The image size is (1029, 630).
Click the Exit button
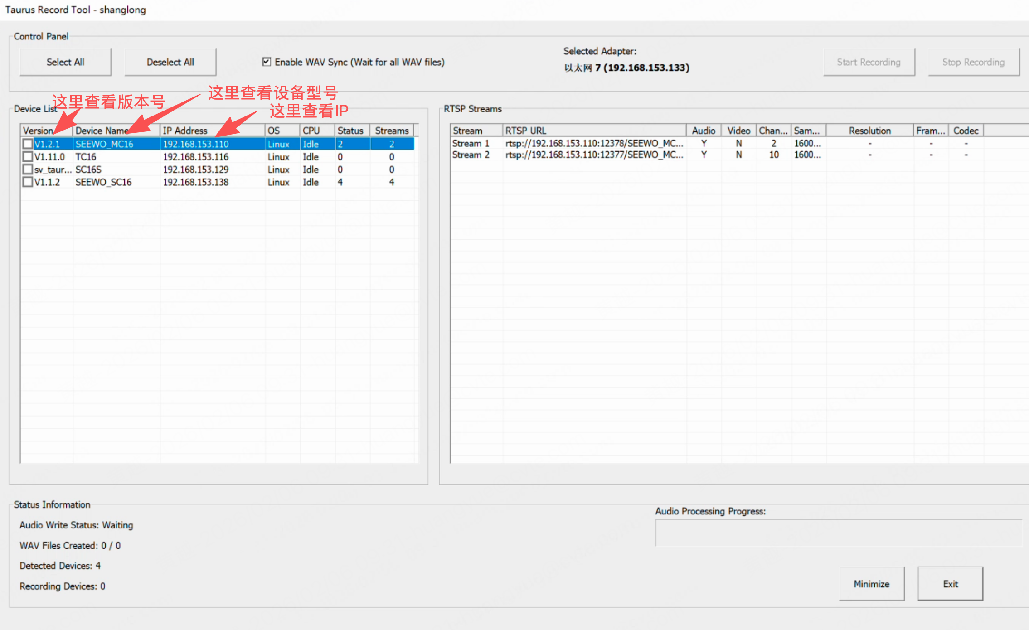coord(950,584)
